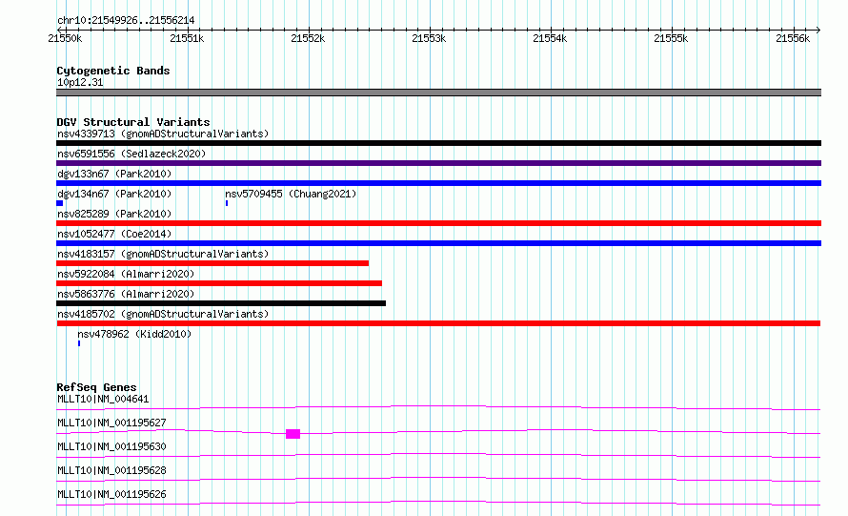Click the Cytogenetic Bands track title
The height and width of the screenshot is (516, 848).
click(113, 71)
